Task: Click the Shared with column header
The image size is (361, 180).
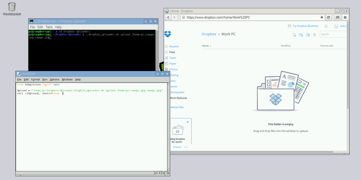Action: 327,46
